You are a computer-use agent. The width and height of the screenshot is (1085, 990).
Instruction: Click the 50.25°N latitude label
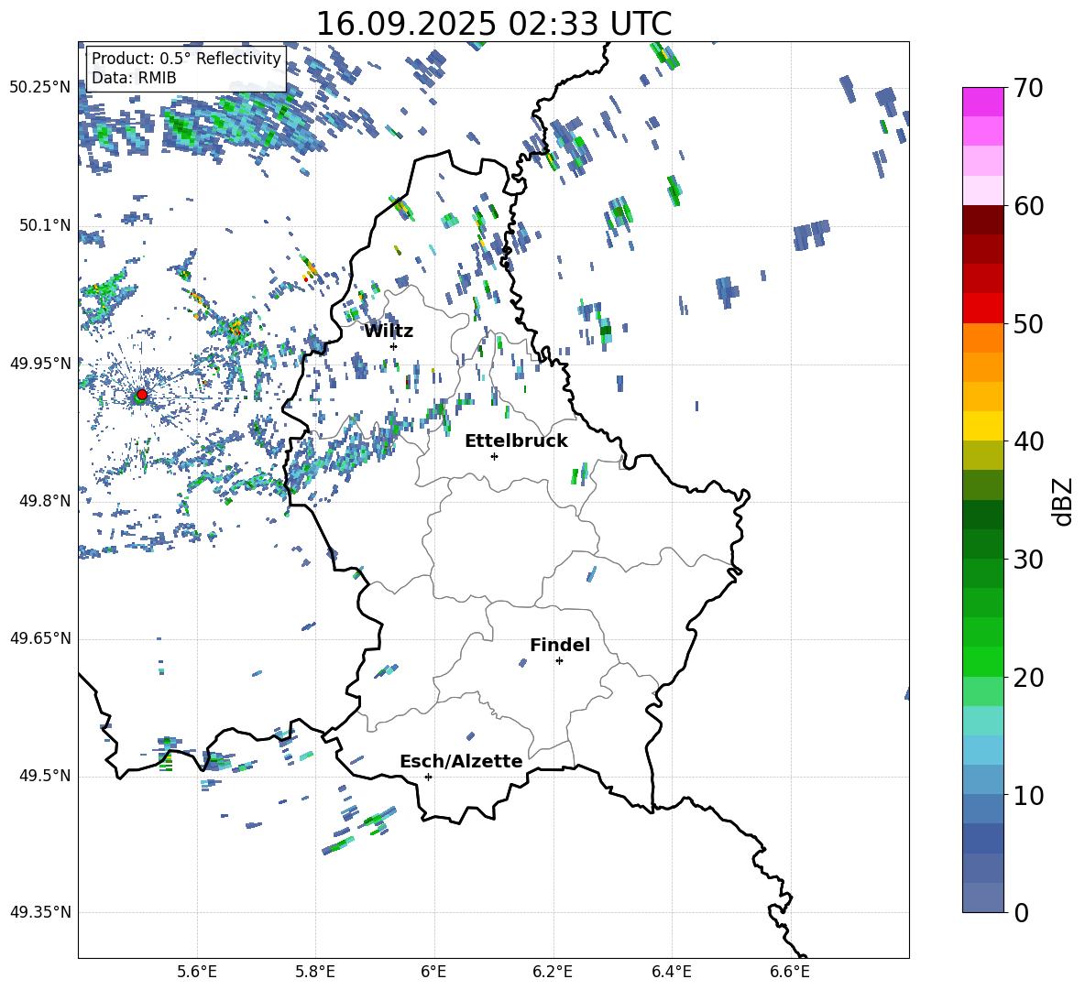coord(40,88)
